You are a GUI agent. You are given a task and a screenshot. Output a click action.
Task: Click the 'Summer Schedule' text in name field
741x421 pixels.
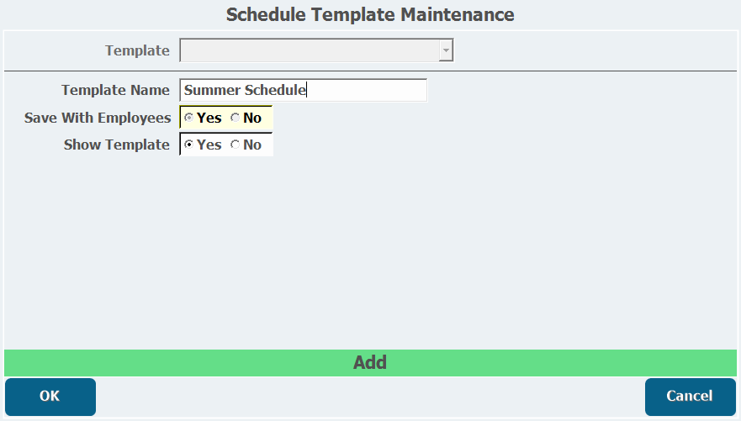[245, 90]
